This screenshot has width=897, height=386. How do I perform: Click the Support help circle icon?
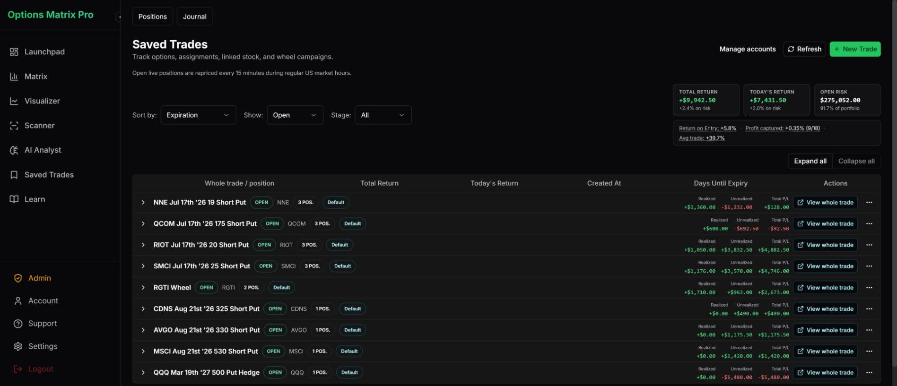tap(18, 324)
